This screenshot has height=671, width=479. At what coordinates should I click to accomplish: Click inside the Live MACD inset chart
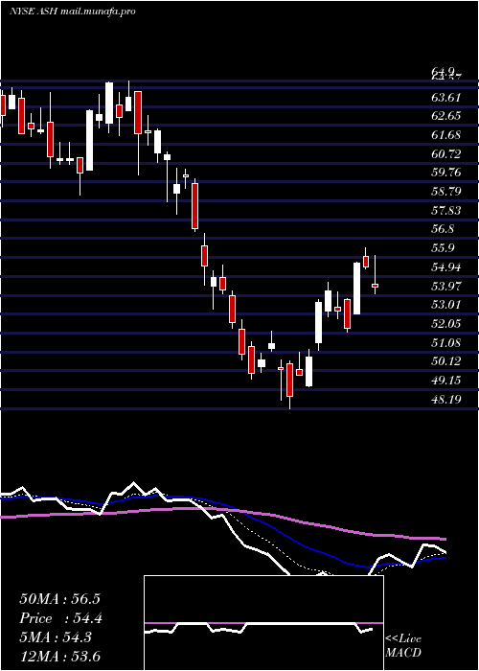[x=263, y=623]
